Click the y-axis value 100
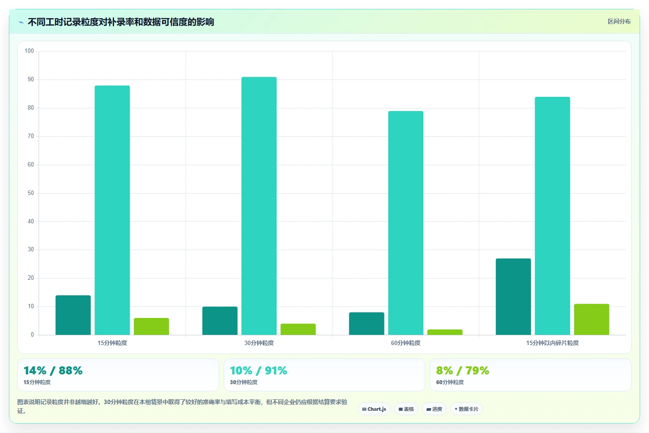 point(29,51)
